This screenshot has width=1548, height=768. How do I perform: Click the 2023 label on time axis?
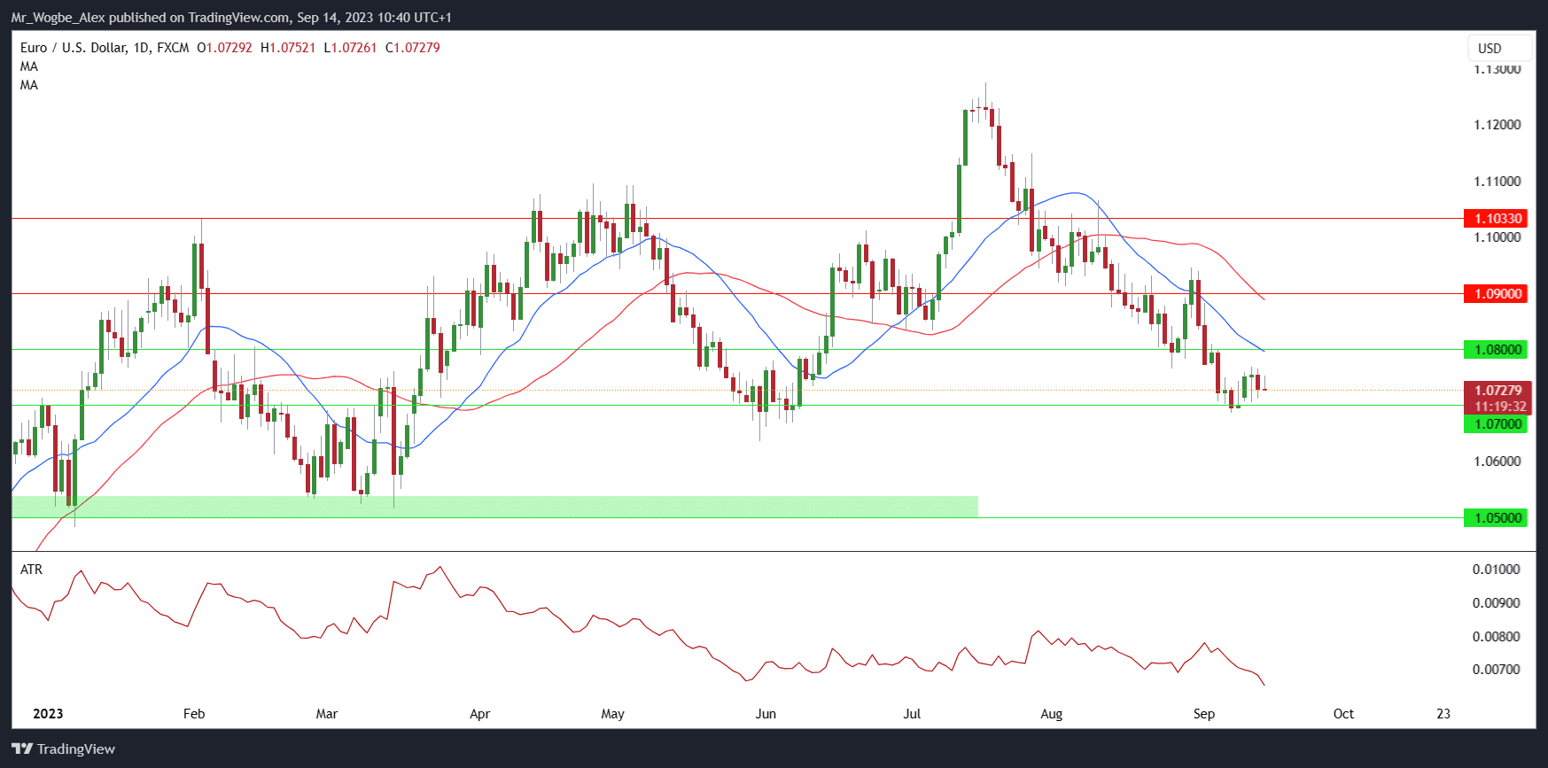click(x=48, y=714)
